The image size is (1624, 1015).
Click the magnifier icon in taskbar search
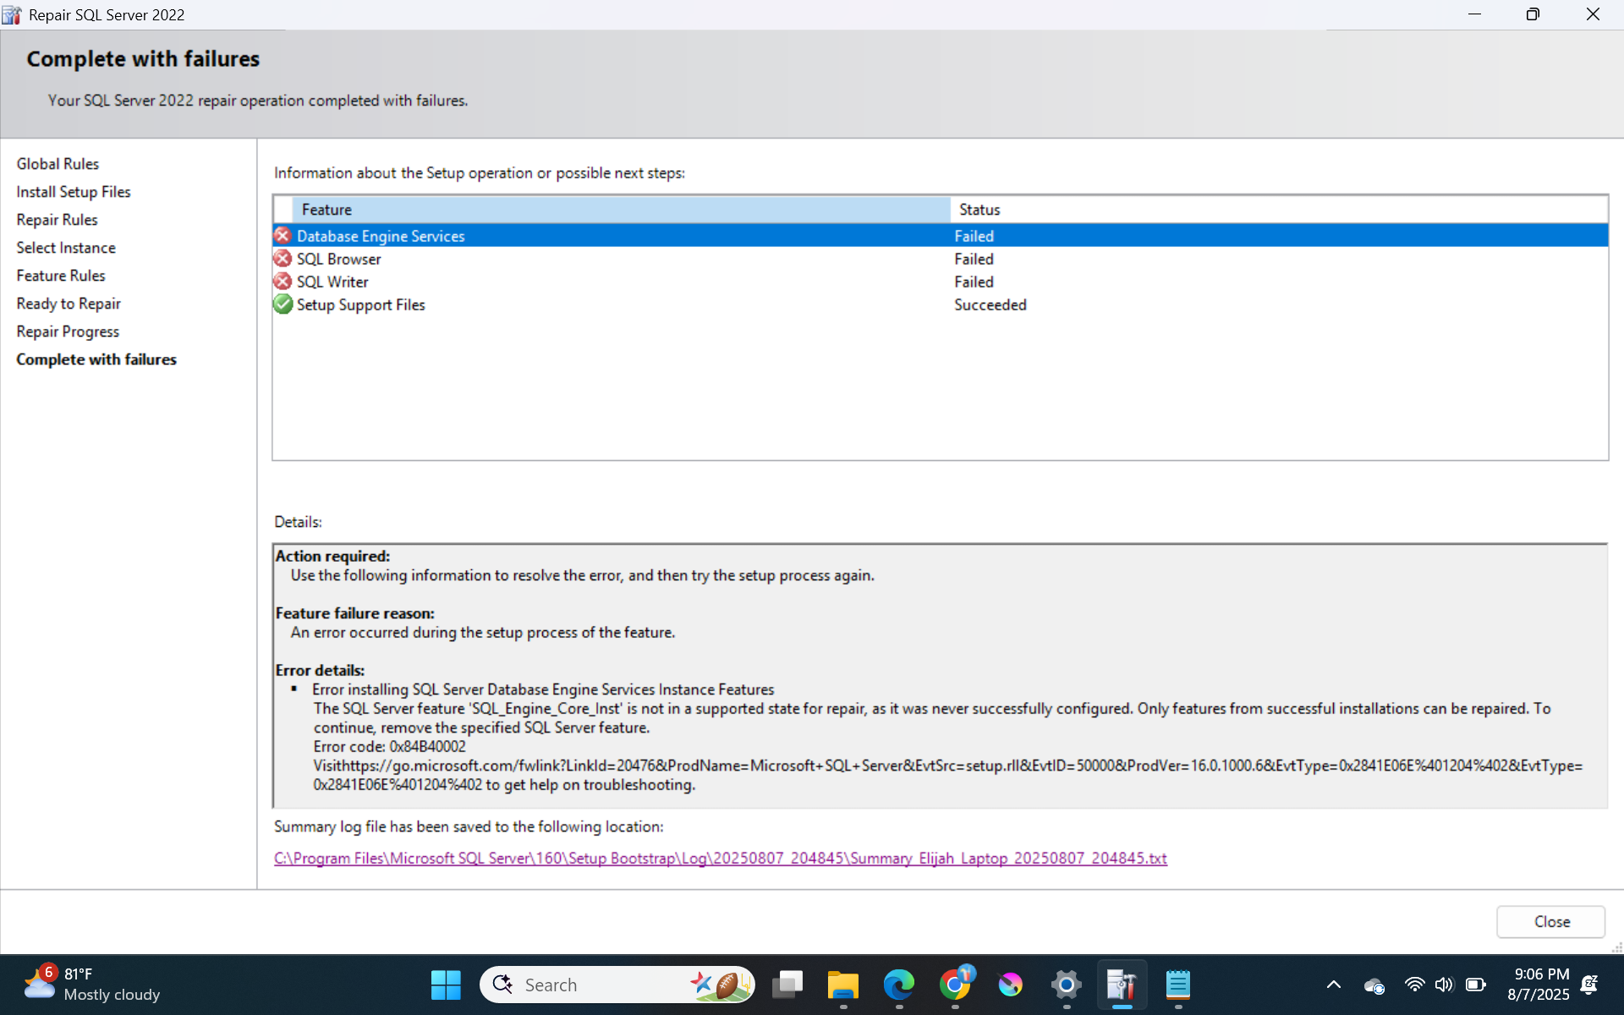click(x=503, y=985)
